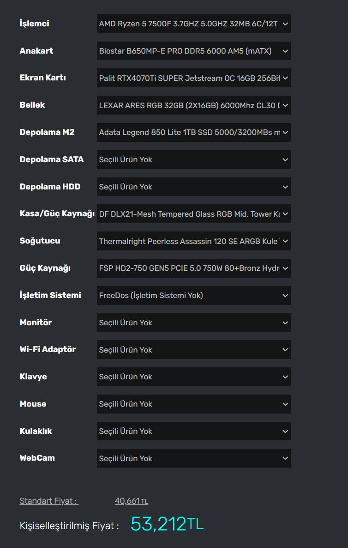The image size is (348, 548).
Task: Change the İşletim Sistemi FreeDos selection
Action: [x=193, y=295]
